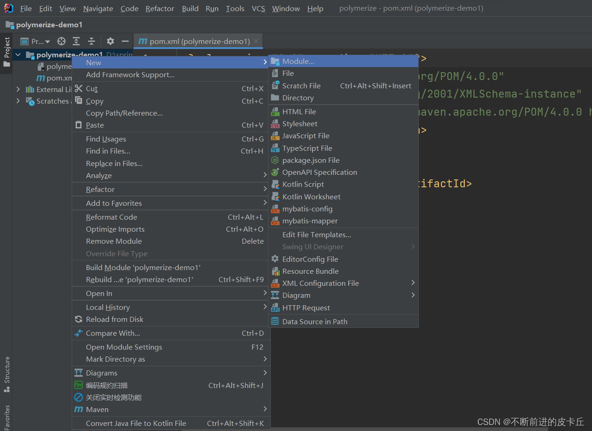Image resolution: width=592 pixels, height=431 pixels.
Task: Click the HTTP Request API icon
Action: tap(275, 308)
